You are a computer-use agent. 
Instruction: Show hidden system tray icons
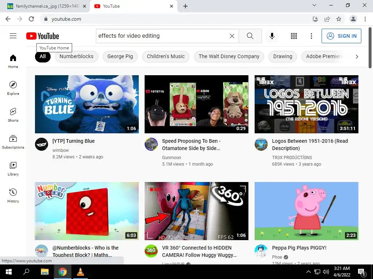coord(308,272)
